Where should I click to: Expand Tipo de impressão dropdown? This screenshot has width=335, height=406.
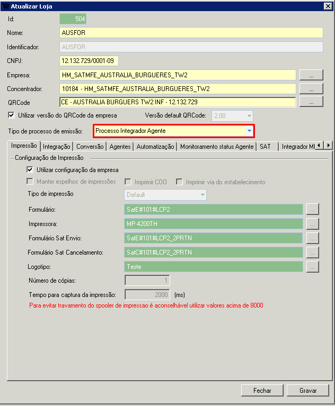pyautogui.click(x=202, y=195)
